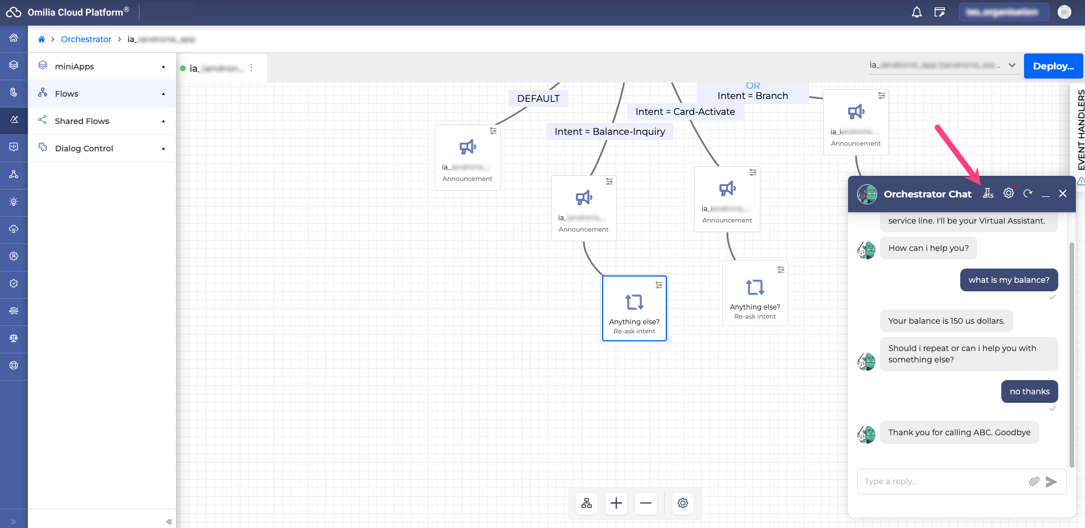
Task: Auto-arrange flow with the layout icon
Action: pyautogui.click(x=586, y=503)
